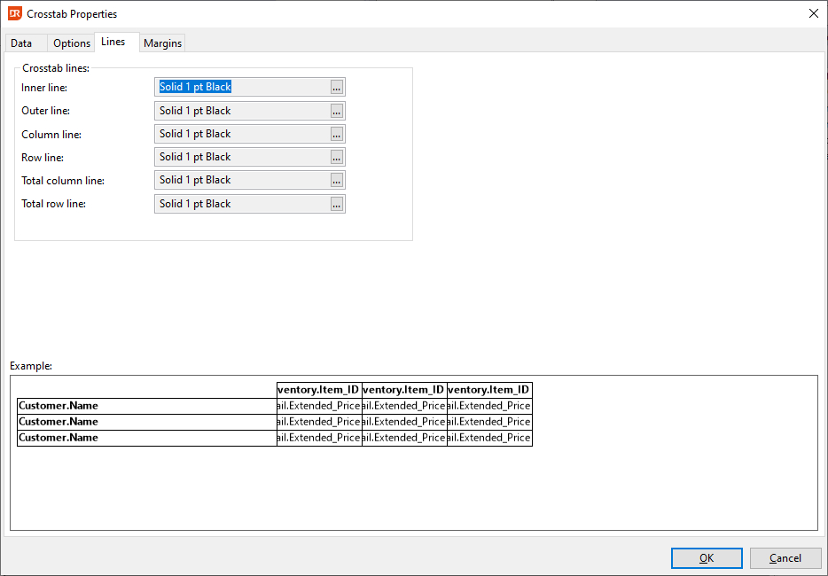
Task: Open Outer line style ellipsis button
Action: click(x=336, y=111)
